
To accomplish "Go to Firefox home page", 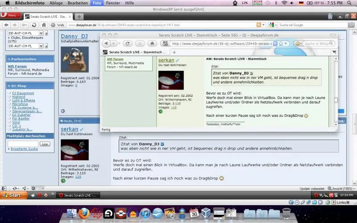I will (x=152, y=44).
